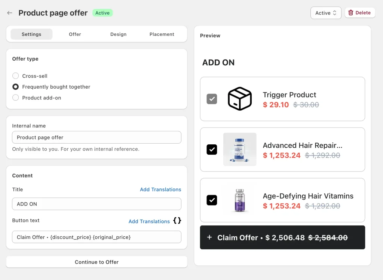
Task: Click the back arrow next to Product page offer
Action: [x=9, y=12]
